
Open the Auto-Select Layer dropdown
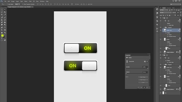pos(17,4)
